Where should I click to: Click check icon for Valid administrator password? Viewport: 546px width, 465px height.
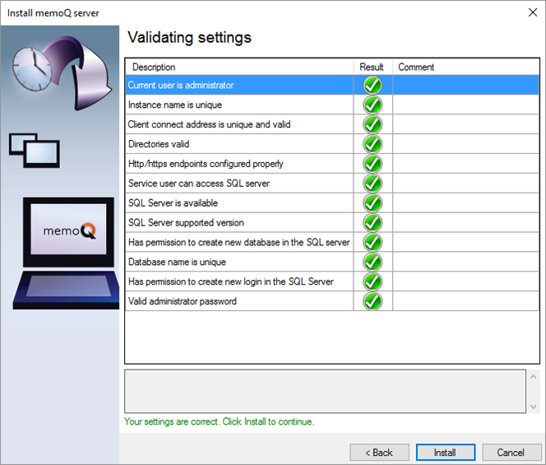coord(372,301)
